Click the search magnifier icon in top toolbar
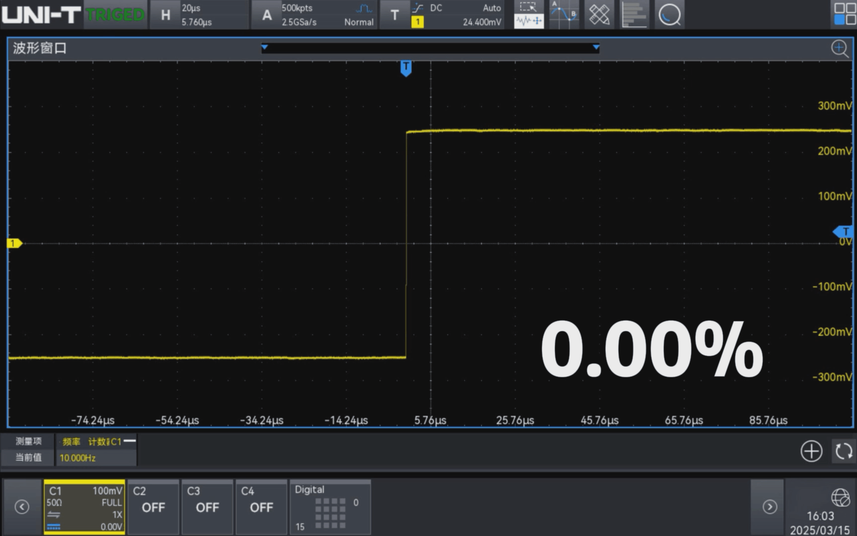 (669, 14)
